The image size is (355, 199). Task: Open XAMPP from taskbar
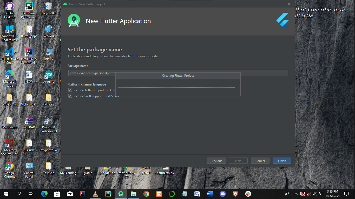point(159,194)
